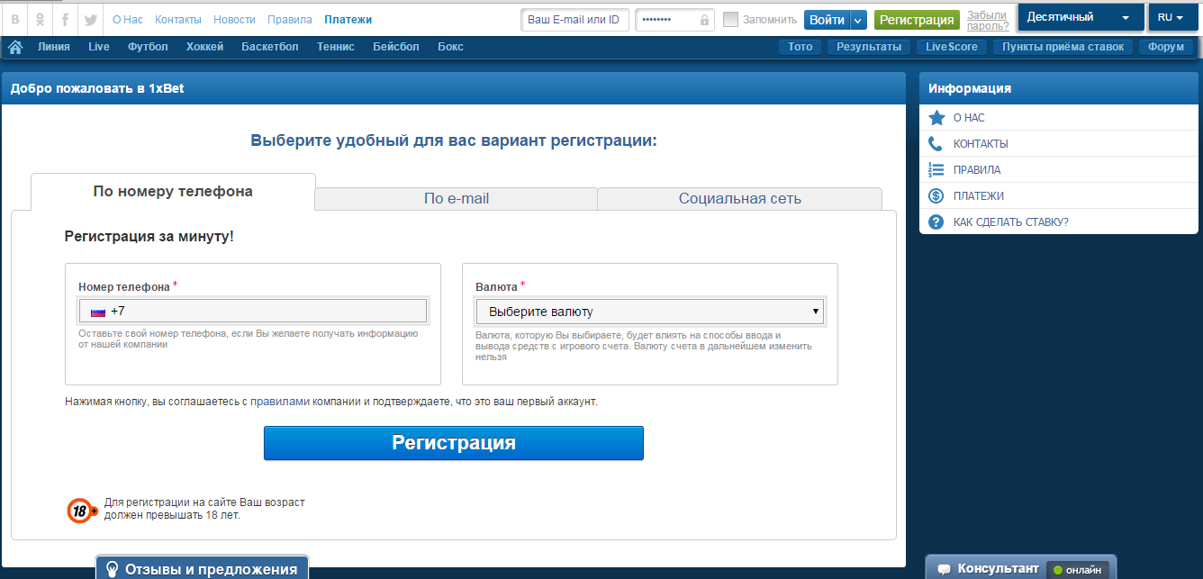This screenshot has width=1203, height=579.
Task: Open the Теннис menu item
Action: (x=336, y=47)
